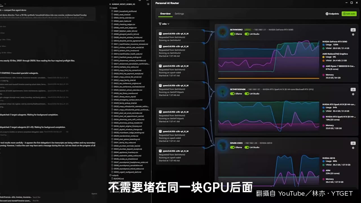Click the SETHWORK2 node avatar icon
The image size is (361, 203).
(223, 32)
